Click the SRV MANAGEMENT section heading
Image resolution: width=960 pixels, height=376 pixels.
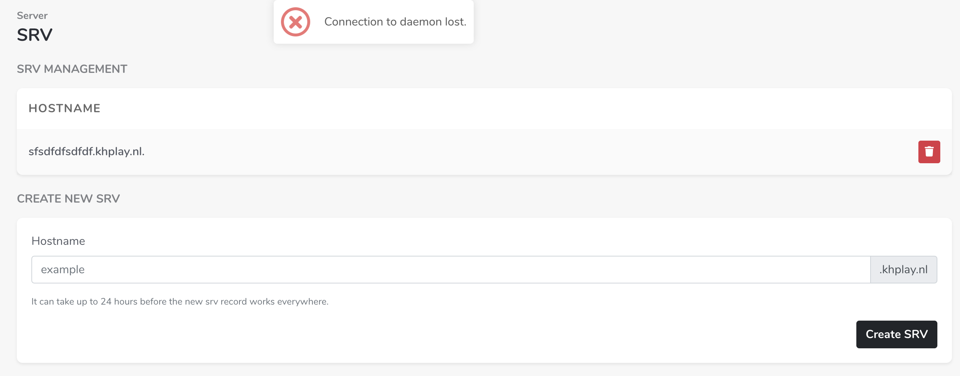click(x=72, y=69)
